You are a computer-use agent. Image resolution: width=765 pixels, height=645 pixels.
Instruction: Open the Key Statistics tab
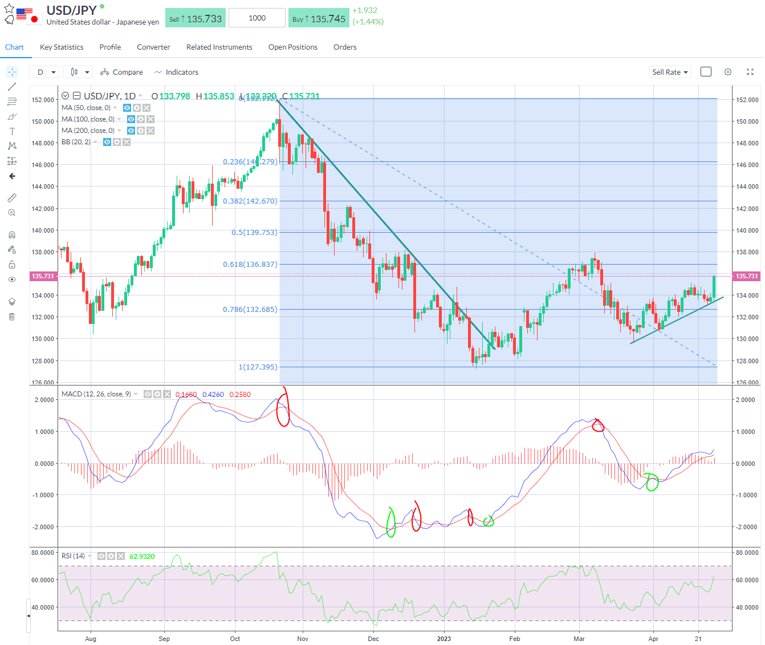62,47
